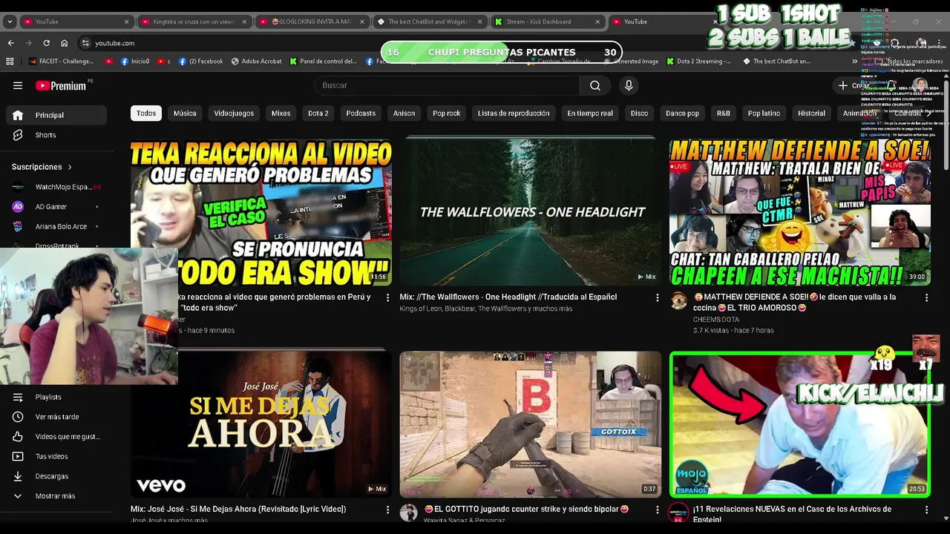Open Descargas in the sidebar
The height and width of the screenshot is (534, 950).
56,476
